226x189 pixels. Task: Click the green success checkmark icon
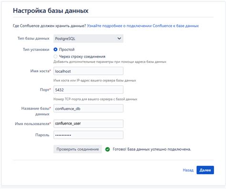(x=107, y=149)
